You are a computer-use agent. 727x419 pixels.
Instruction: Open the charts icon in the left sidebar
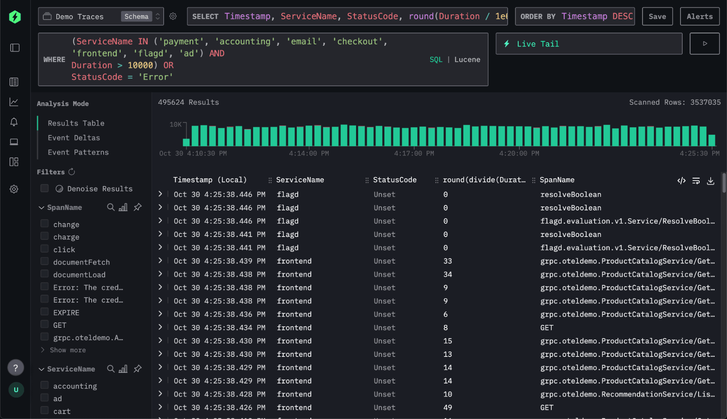pos(14,102)
